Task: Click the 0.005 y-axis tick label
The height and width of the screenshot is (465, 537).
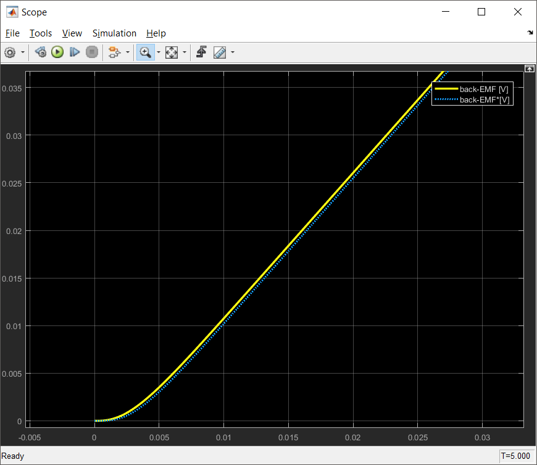Action: pos(12,374)
